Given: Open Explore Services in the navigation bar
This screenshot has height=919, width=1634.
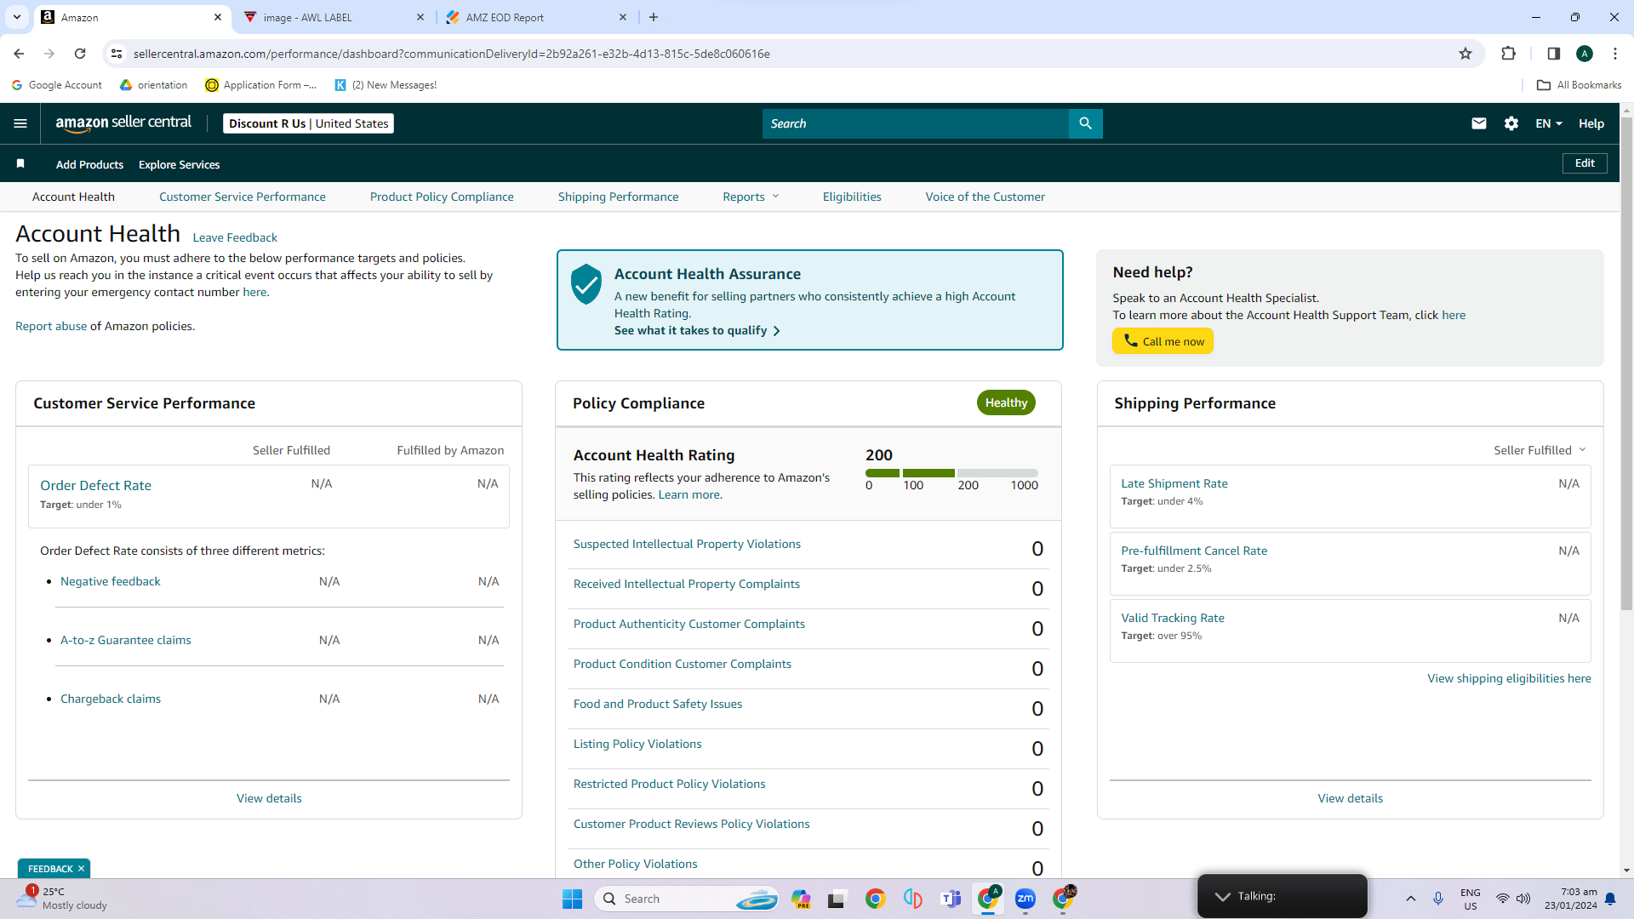Looking at the screenshot, I should (179, 164).
